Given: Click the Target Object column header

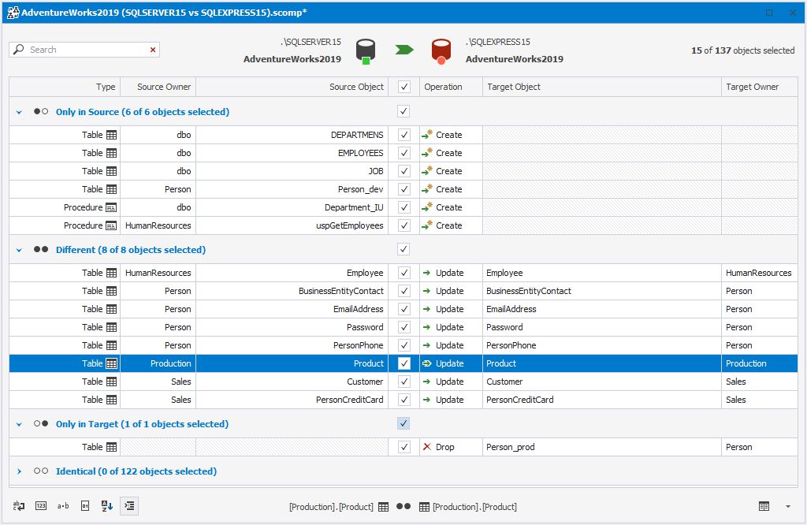Looking at the screenshot, I should point(601,87).
